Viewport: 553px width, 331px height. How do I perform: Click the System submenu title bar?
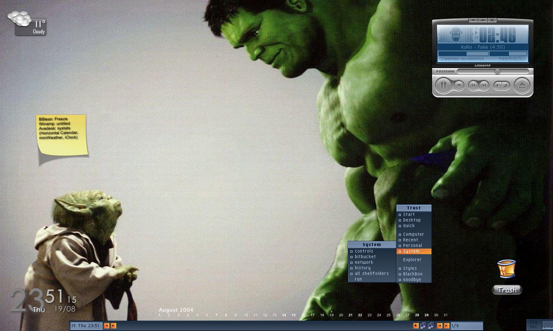372,244
